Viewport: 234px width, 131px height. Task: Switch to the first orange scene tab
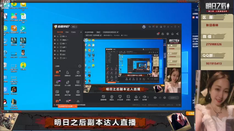[x=60, y=32]
